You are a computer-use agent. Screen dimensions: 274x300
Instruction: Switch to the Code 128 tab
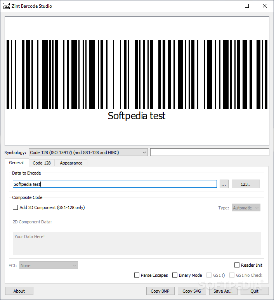coord(42,163)
